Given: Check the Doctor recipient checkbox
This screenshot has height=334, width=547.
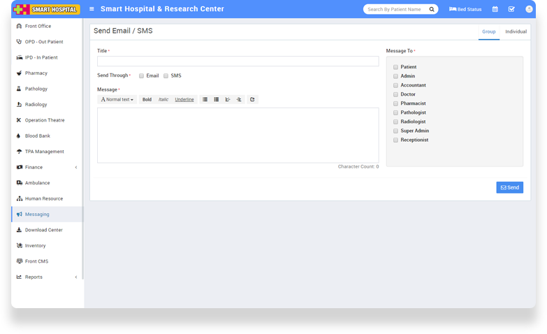Looking at the screenshot, I should click(395, 94).
